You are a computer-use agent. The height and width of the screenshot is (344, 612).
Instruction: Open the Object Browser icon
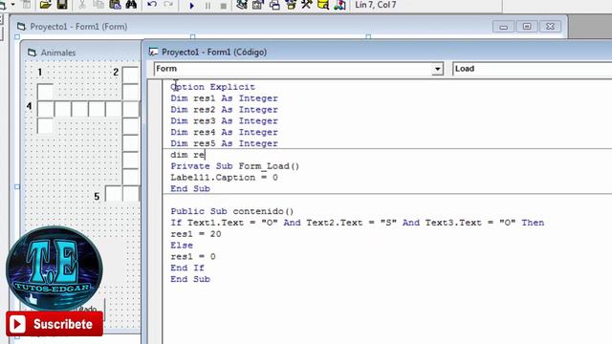coord(291,5)
